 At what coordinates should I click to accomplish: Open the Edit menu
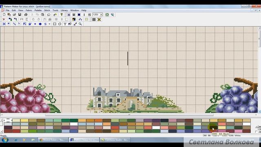coord(13,10)
